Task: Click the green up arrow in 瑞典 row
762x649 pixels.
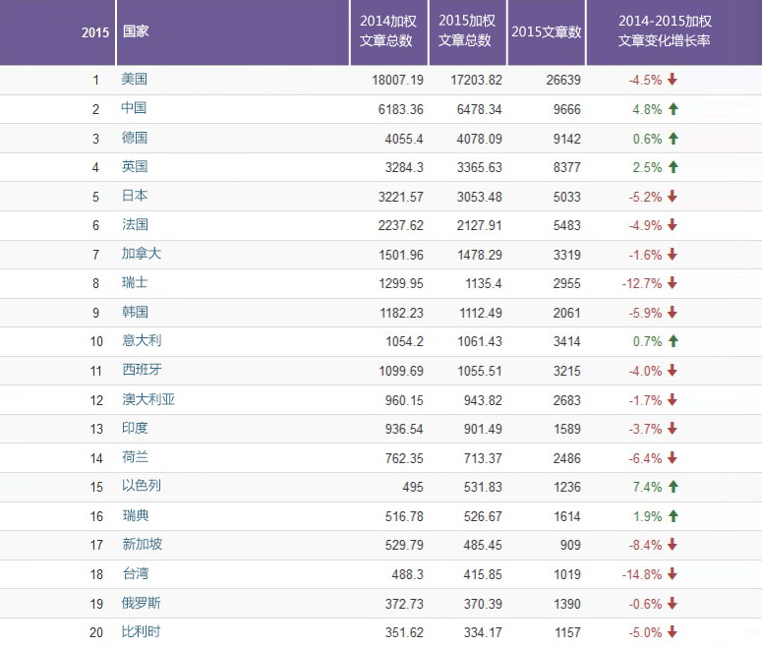Action: pyautogui.click(x=673, y=516)
